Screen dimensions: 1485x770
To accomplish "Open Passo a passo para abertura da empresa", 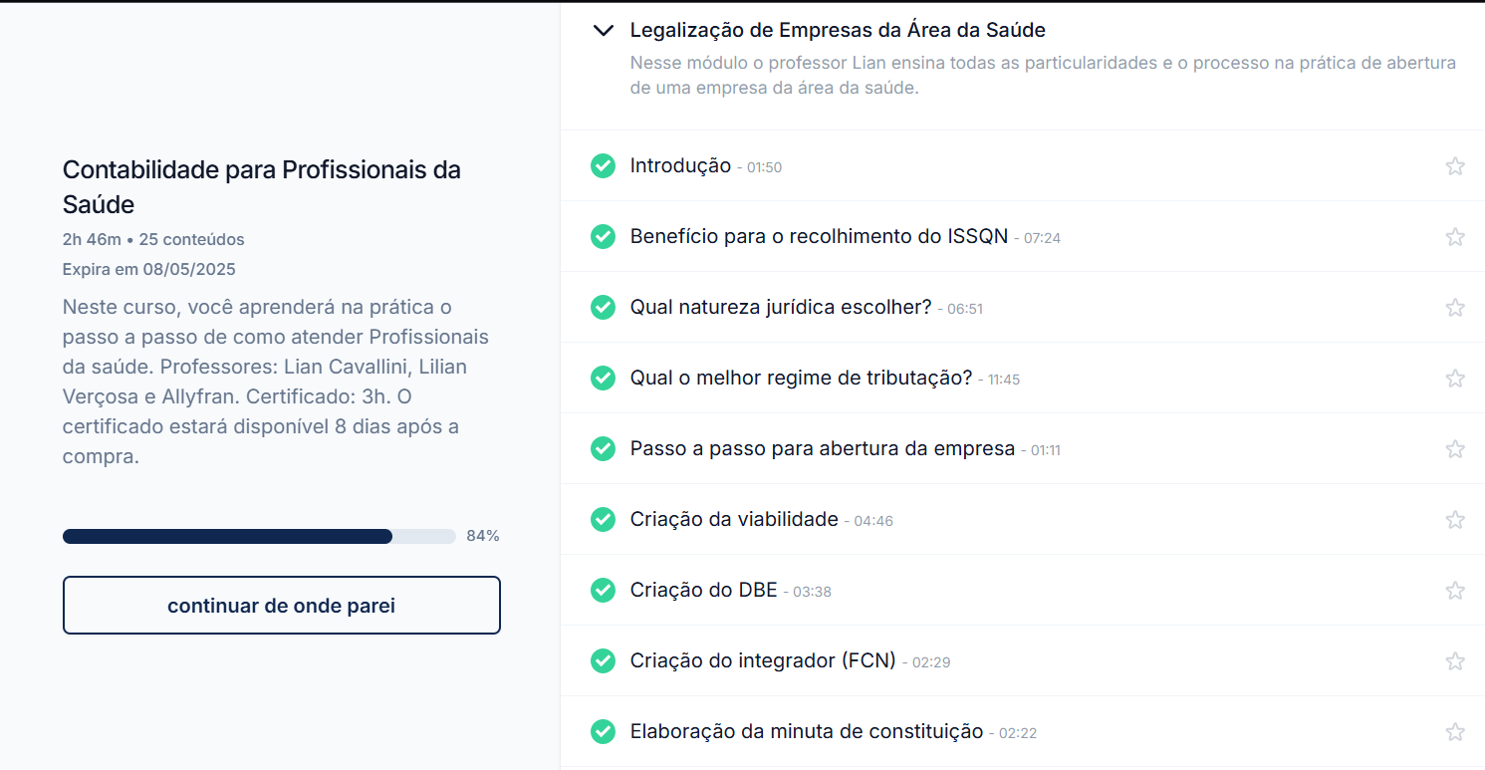I will (x=823, y=448).
